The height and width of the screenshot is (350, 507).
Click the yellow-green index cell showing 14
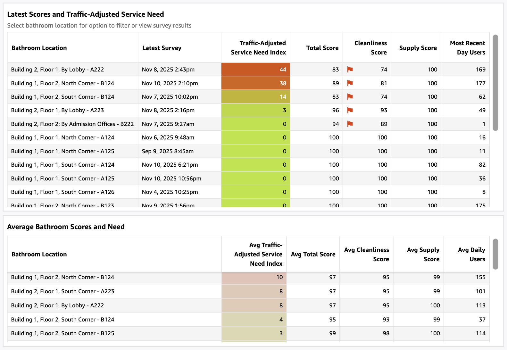[255, 97]
